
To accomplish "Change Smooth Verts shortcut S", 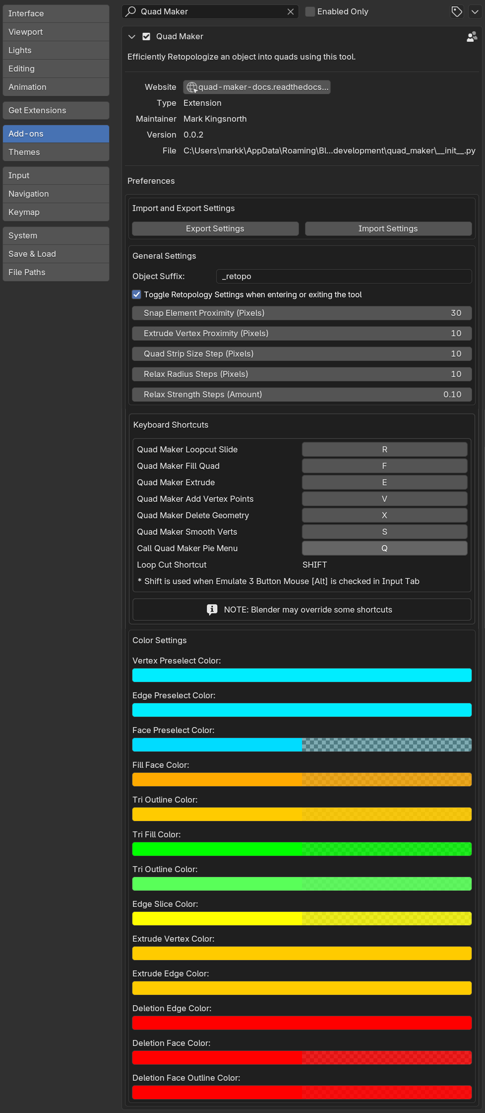I will [385, 531].
